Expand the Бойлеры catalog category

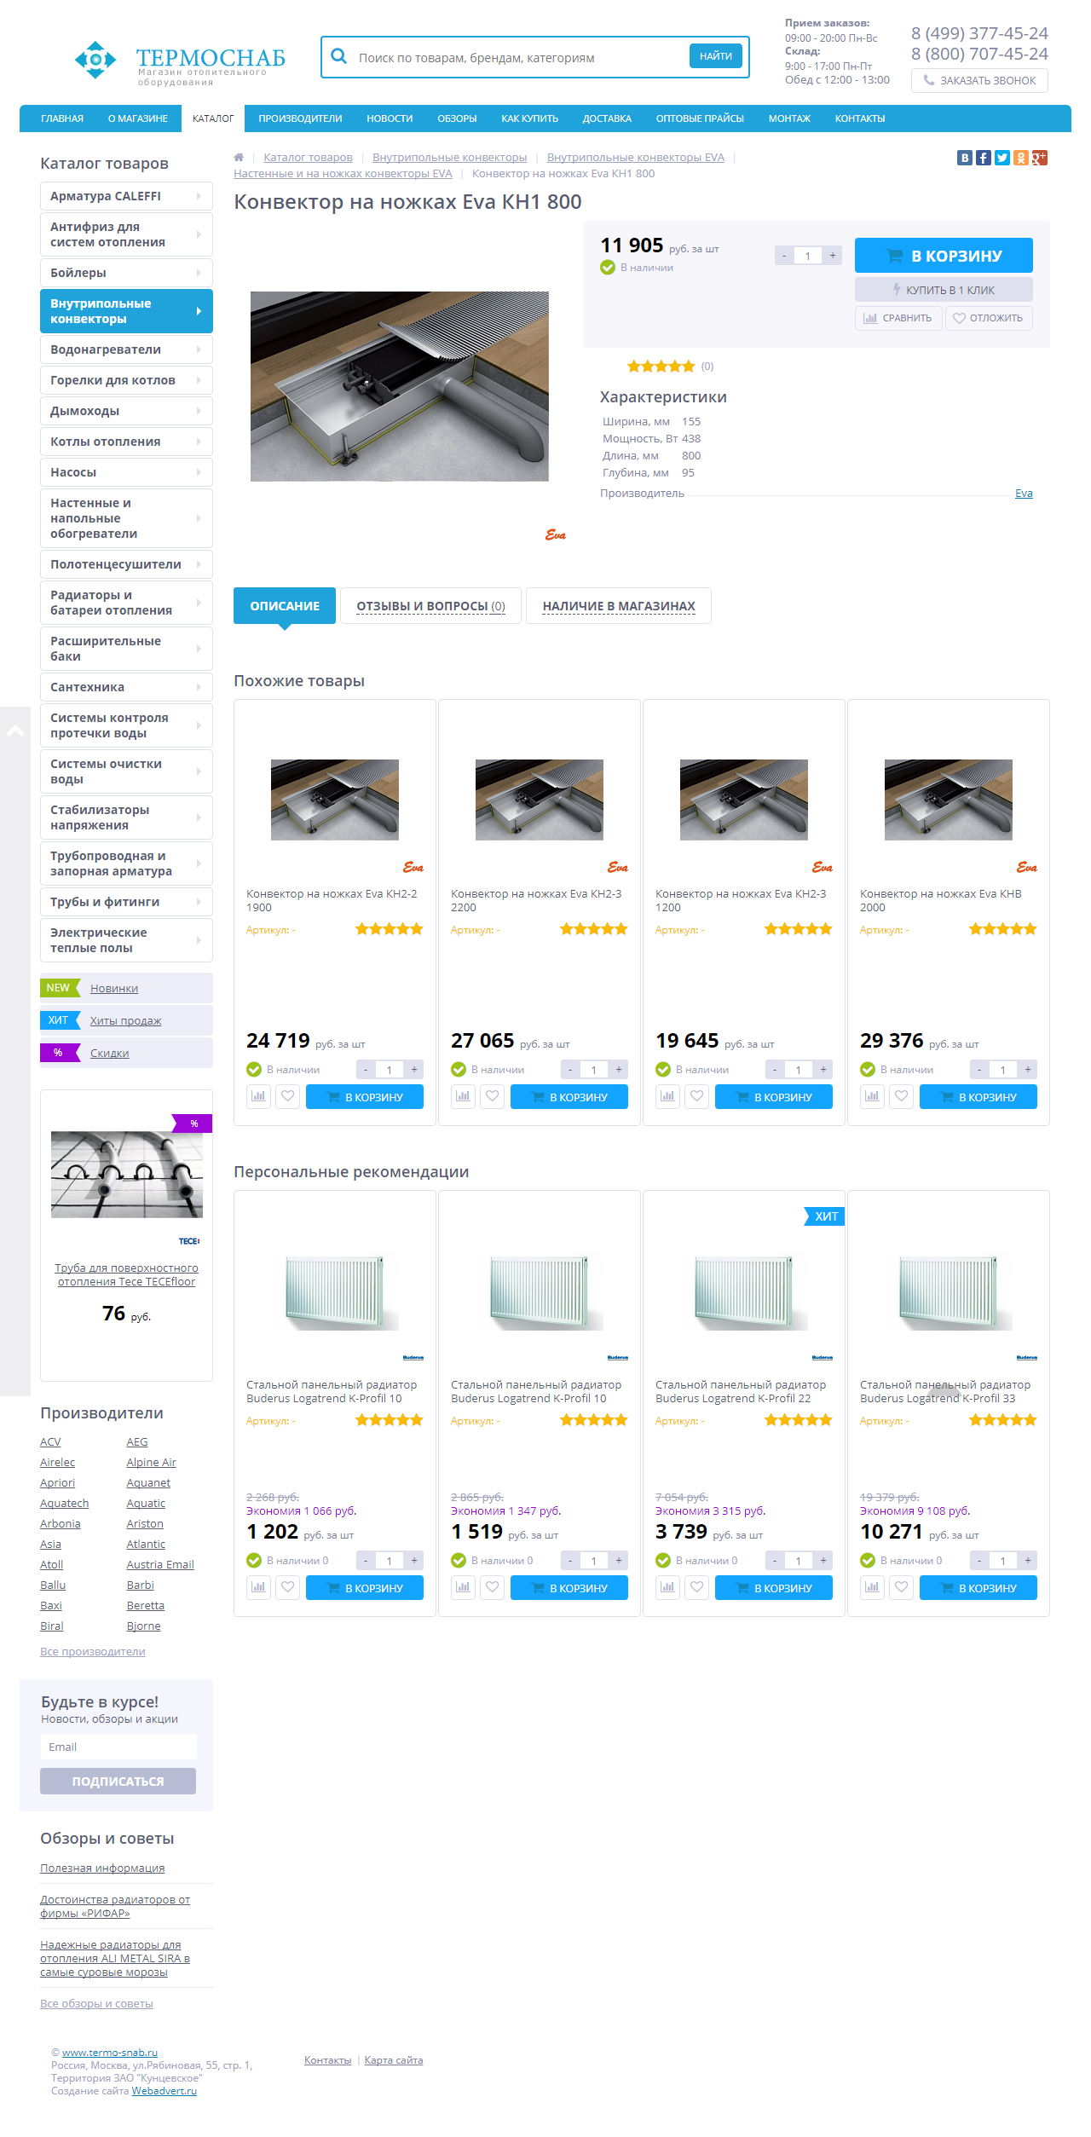click(x=126, y=273)
